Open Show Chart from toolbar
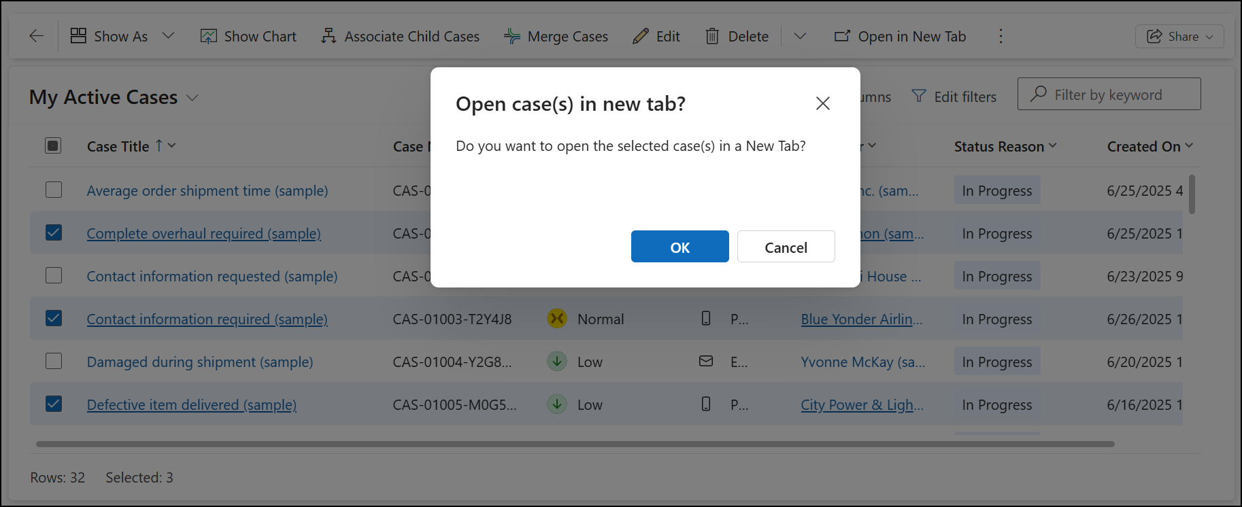This screenshot has height=507, width=1242. click(248, 36)
